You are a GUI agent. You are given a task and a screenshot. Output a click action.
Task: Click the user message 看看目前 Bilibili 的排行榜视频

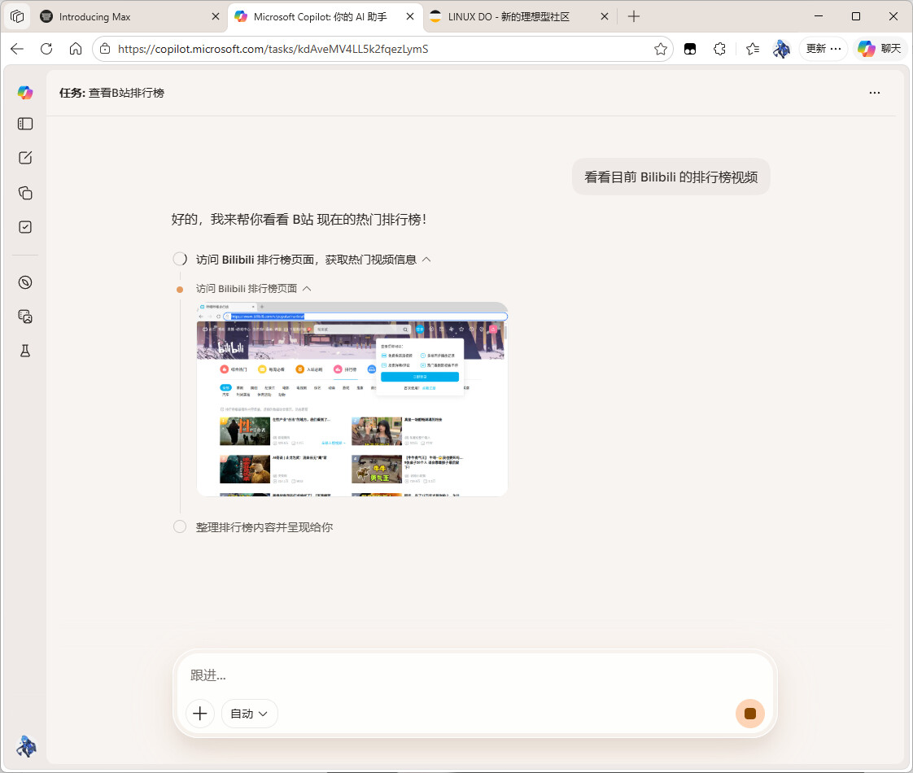671,177
